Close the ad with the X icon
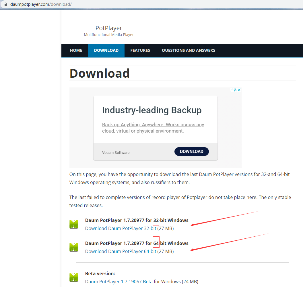The width and height of the screenshot is (303, 287). tap(239, 90)
